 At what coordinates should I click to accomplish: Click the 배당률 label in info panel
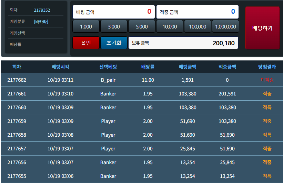click(x=16, y=44)
